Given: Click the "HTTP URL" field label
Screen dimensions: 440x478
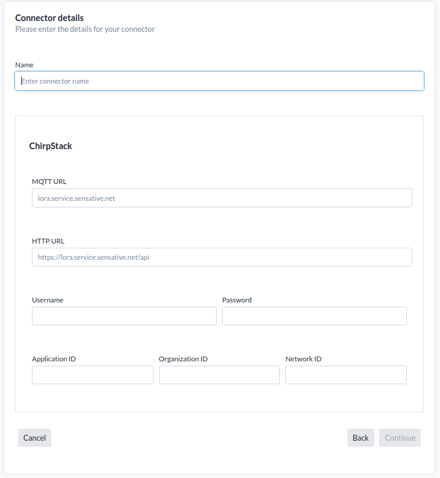Looking at the screenshot, I should (48, 241).
